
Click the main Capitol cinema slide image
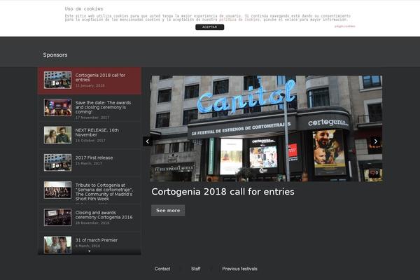(266, 128)
